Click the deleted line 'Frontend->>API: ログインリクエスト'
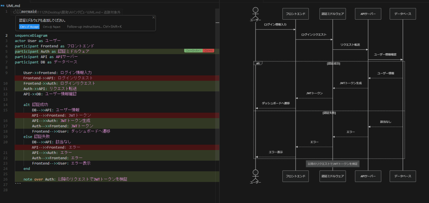This screenshot has height=203, width=429. pyautogui.click(x=58, y=78)
